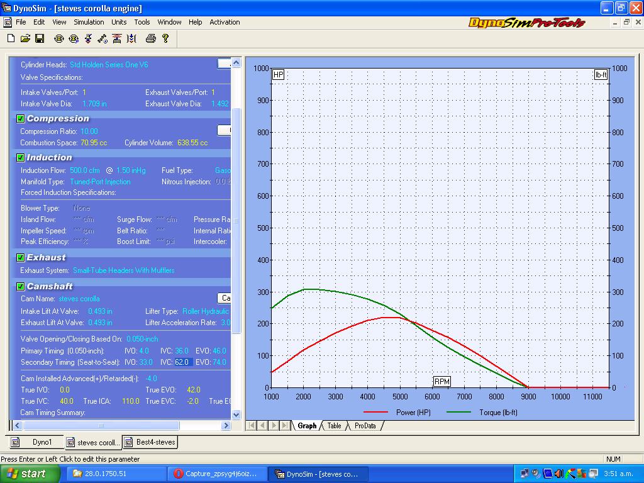This screenshot has width=644, height=483.
Task: Click the partial button beside Compression Ratio
Action: [x=225, y=130]
